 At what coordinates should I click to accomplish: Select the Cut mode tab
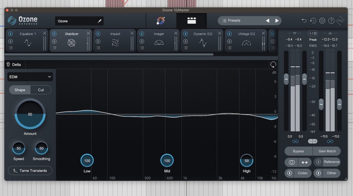pyautogui.click(x=41, y=90)
